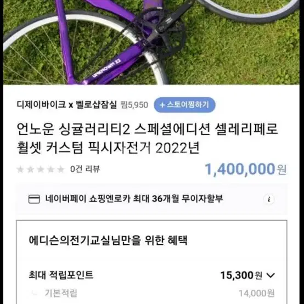The width and height of the screenshot is (304, 304).
Task: Click the info icon on Naver Pay banner
Action: 269,199
